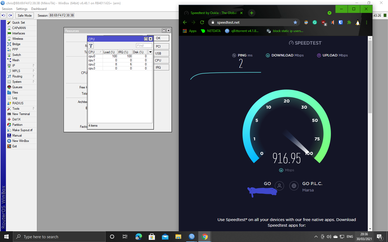Open the Dashboard menu in WinBox
This screenshot has height=242, width=388.
click(39, 9)
